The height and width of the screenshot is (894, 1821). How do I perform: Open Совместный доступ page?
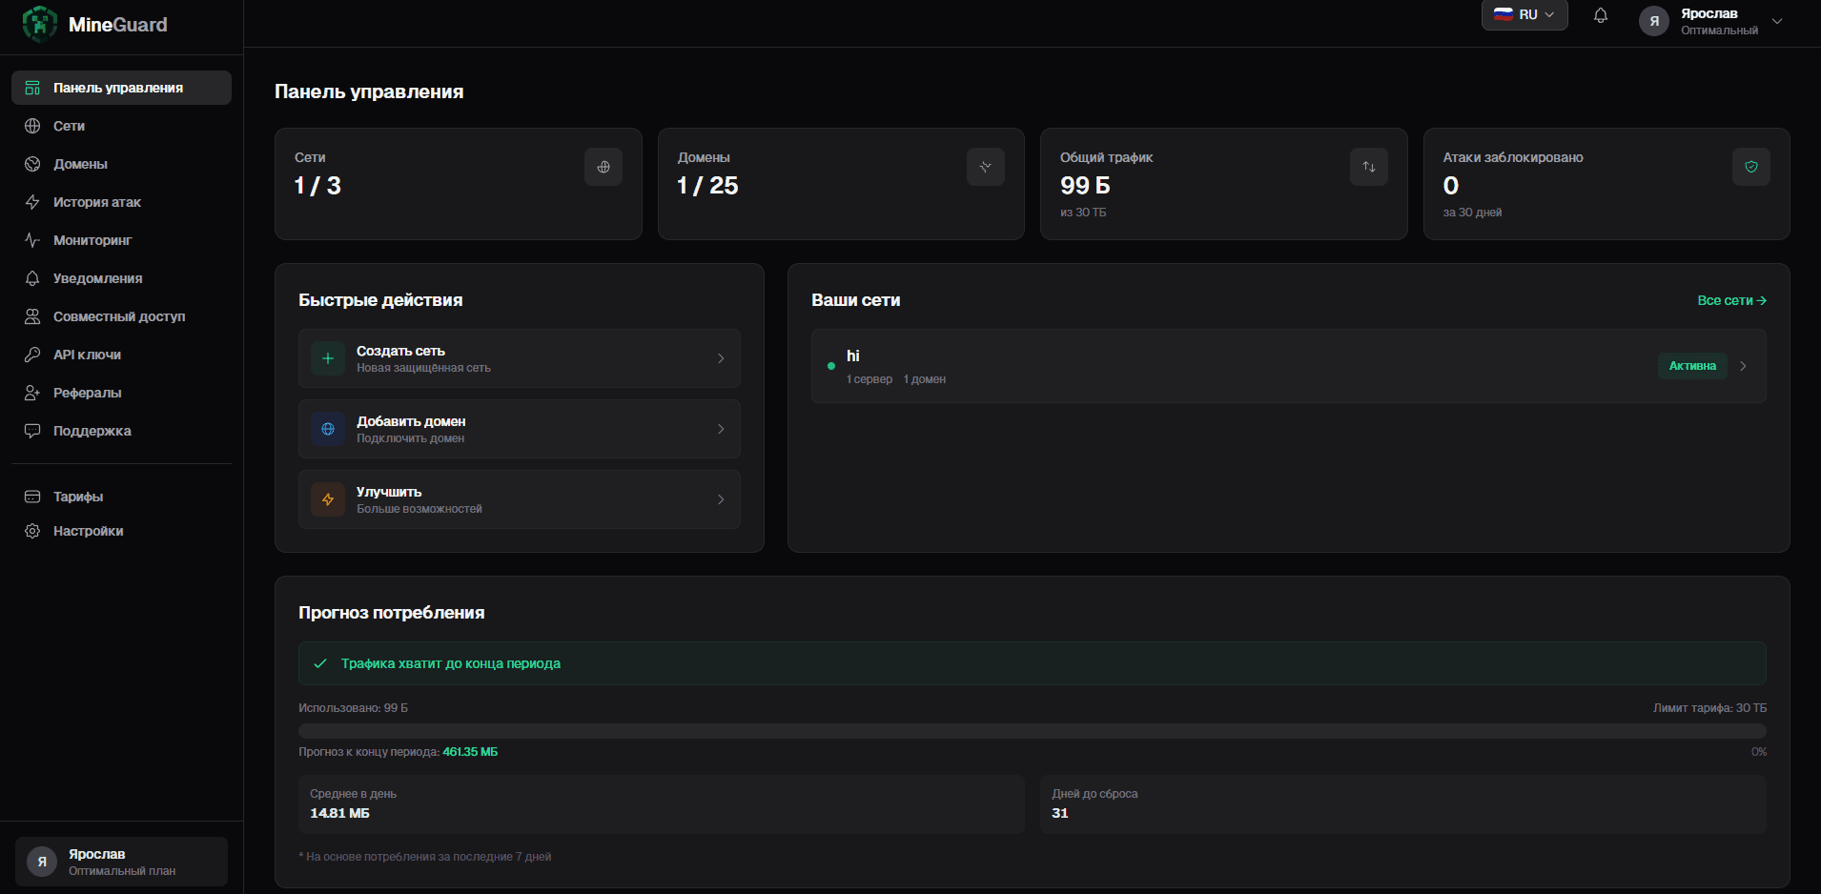[121, 316]
